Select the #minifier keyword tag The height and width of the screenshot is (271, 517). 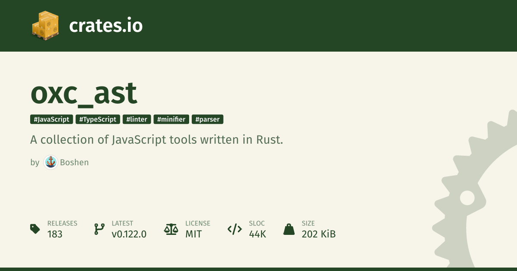[171, 120]
